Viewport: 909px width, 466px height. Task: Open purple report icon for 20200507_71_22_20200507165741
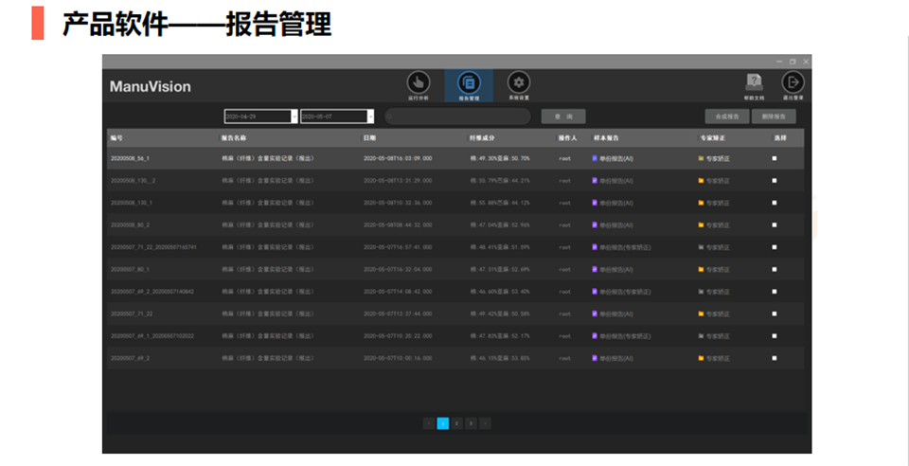point(595,247)
